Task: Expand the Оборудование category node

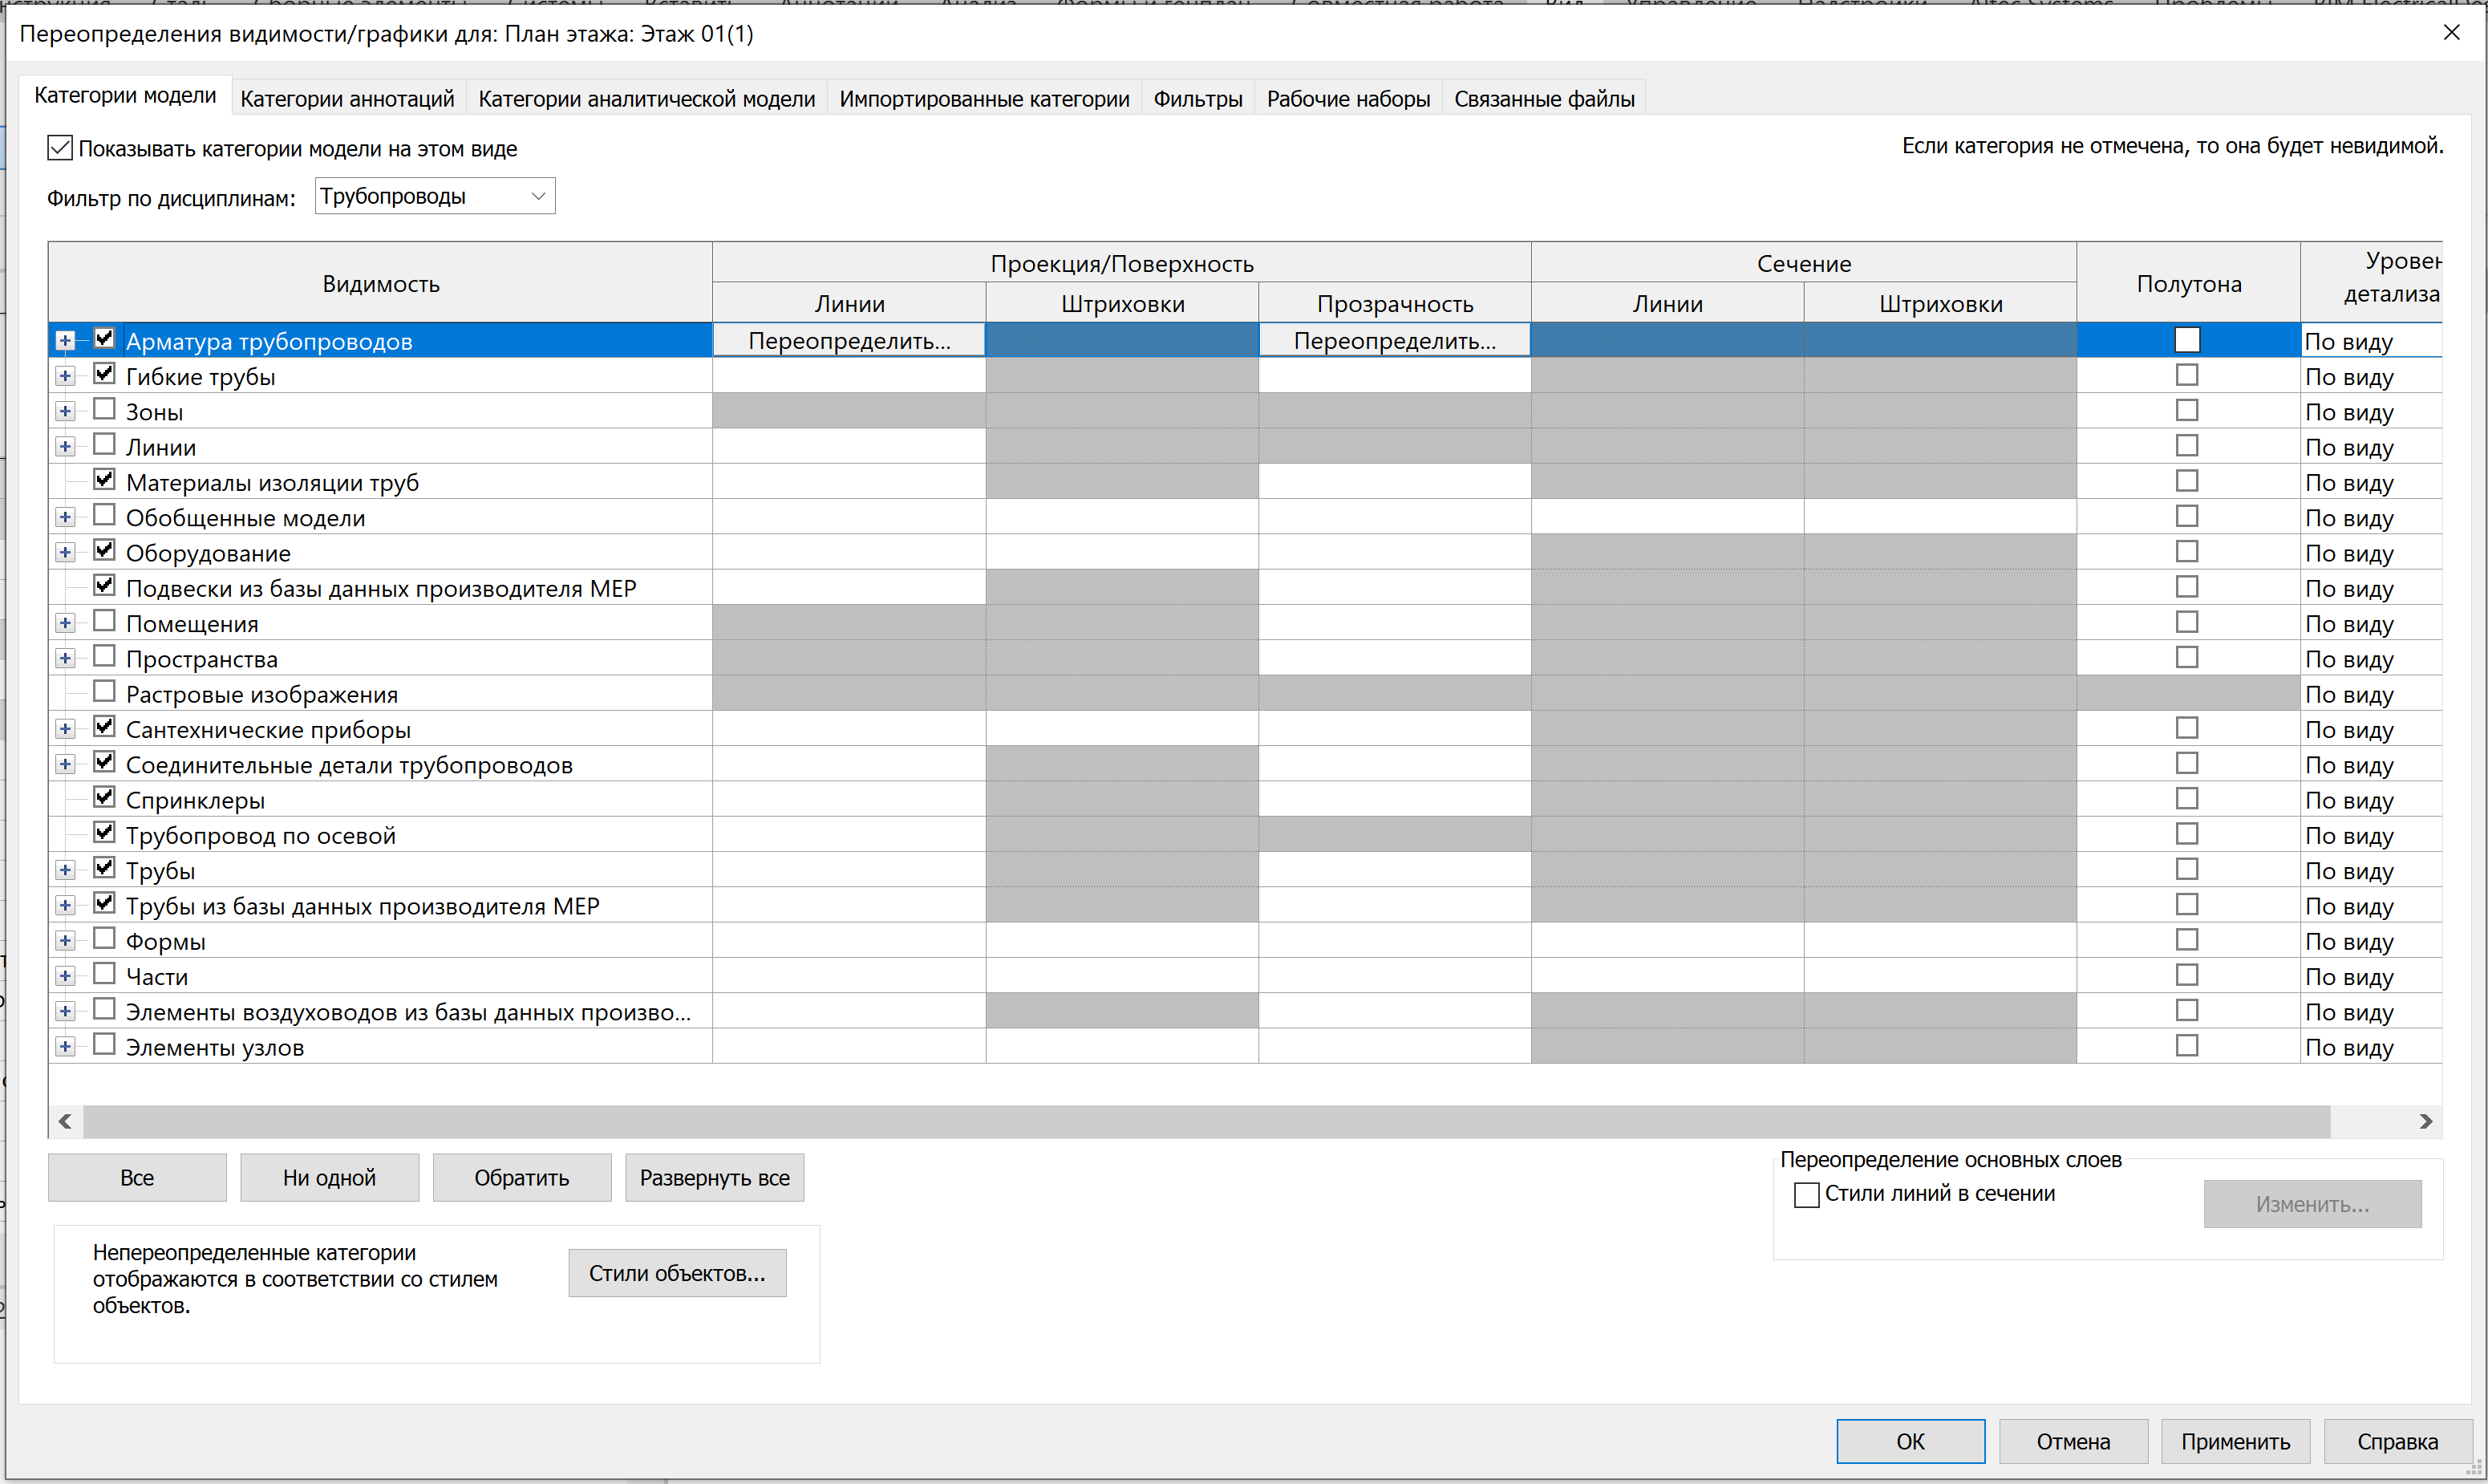Action: pos(65,553)
